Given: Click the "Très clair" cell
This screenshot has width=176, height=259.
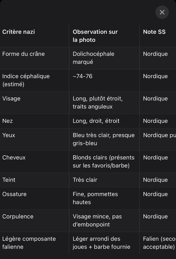Looking at the screenshot, I should tap(85, 180).
